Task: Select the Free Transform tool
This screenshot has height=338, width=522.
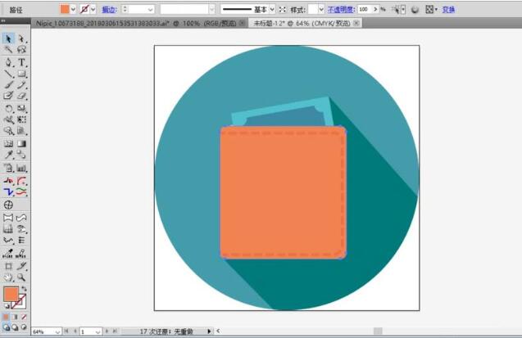Action: (21, 119)
